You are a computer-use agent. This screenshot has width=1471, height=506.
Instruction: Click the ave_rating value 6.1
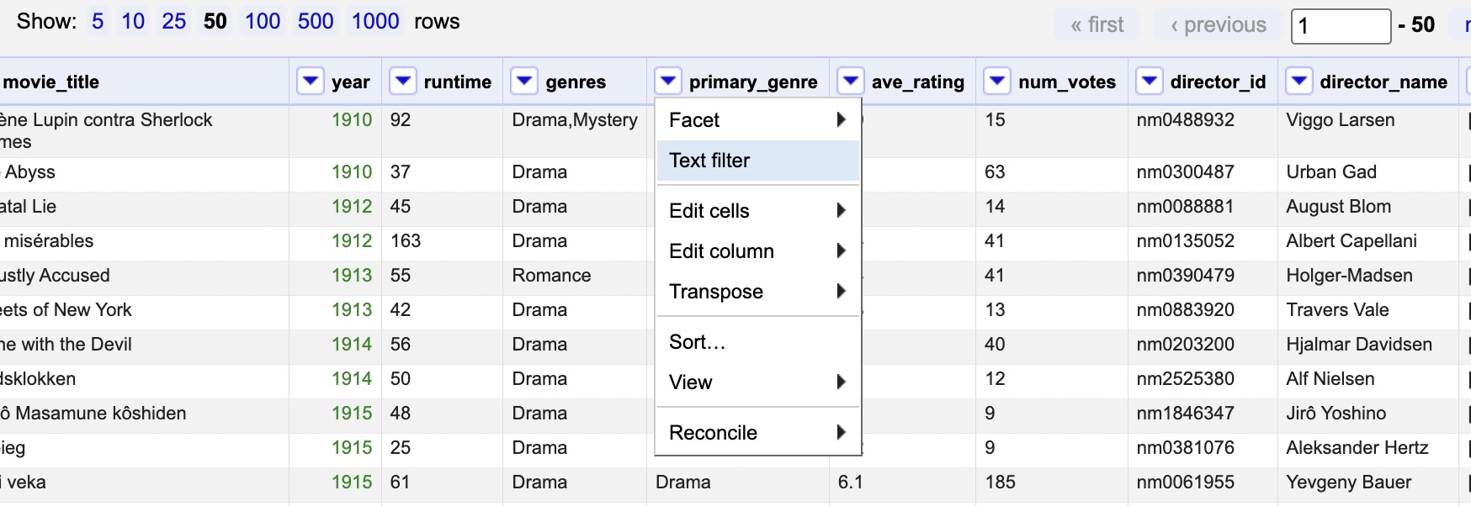[850, 482]
